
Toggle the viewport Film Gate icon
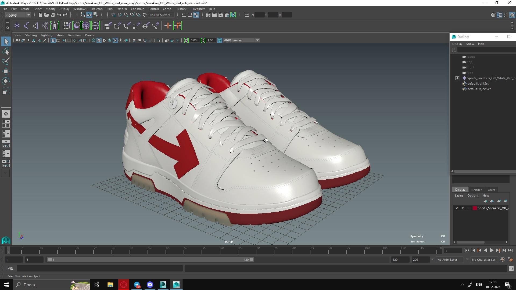[58, 40]
